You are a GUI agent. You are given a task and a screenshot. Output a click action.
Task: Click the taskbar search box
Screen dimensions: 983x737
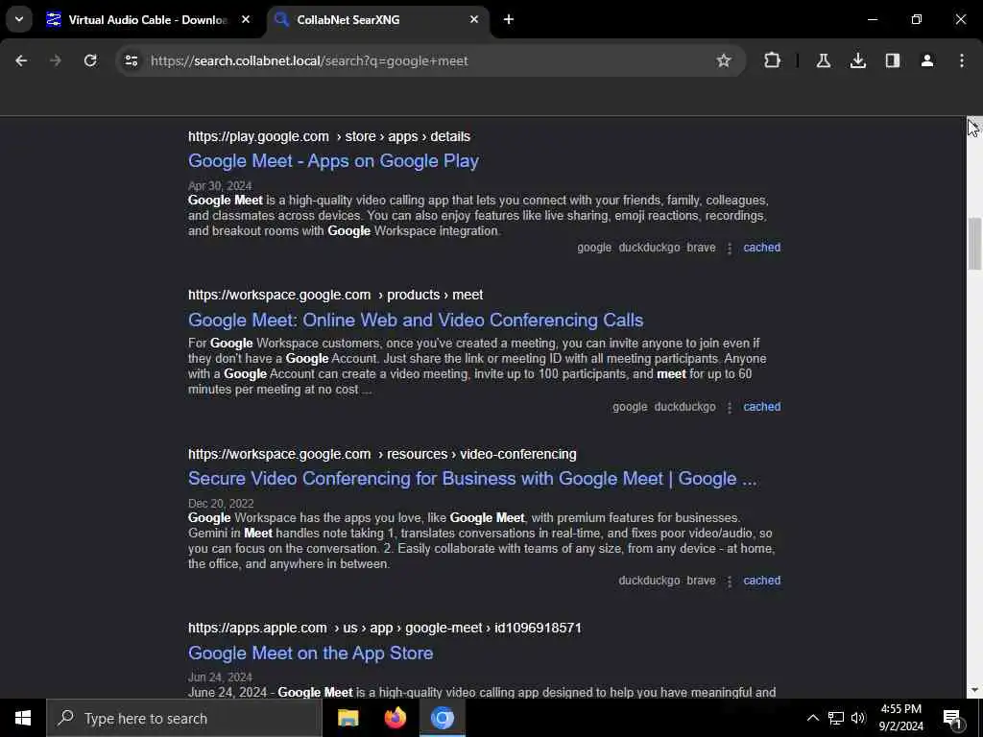[184, 718]
